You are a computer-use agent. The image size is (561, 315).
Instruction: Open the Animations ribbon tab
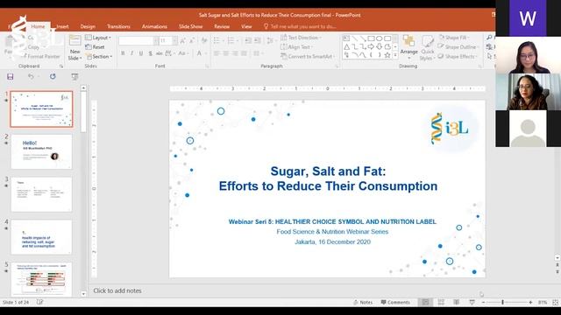(154, 26)
